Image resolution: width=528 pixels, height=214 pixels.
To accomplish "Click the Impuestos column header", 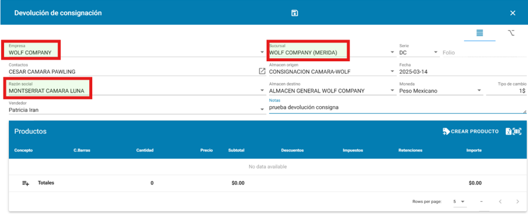I will pyautogui.click(x=352, y=150).
